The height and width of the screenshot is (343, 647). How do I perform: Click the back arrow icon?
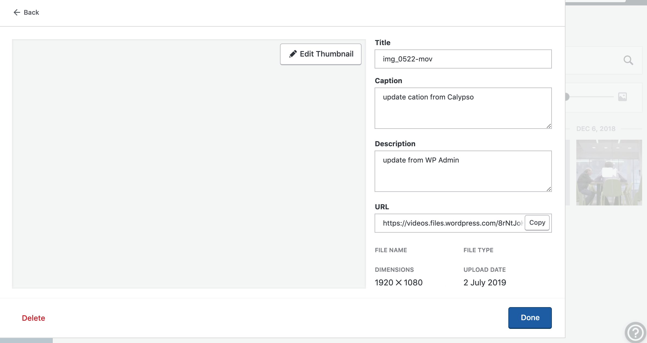[17, 13]
